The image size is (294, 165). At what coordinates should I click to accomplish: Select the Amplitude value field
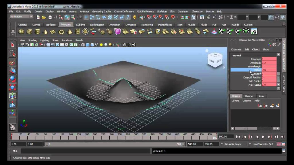[x=269, y=63]
